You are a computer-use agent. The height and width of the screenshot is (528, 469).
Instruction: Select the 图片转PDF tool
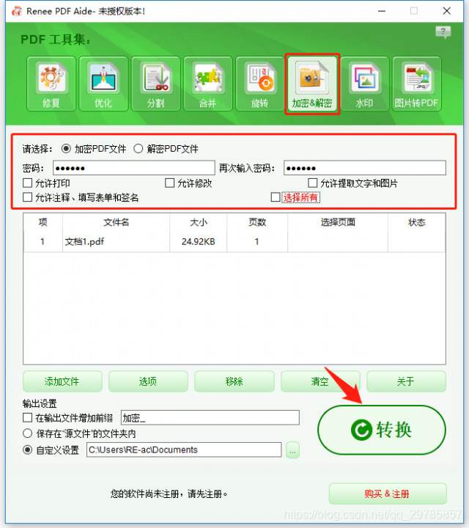(x=417, y=84)
